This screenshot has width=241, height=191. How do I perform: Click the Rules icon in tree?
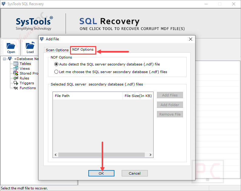pos(16,78)
